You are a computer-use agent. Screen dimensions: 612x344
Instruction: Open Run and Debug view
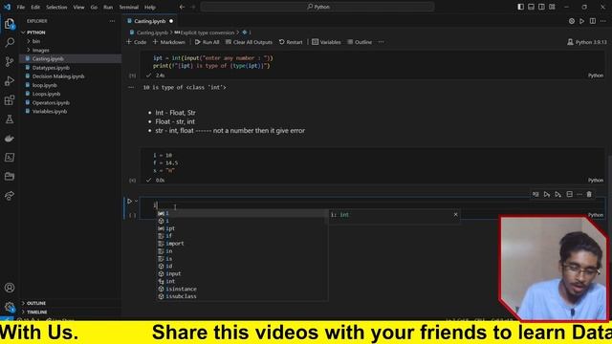pyautogui.click(x=10, y=80)
